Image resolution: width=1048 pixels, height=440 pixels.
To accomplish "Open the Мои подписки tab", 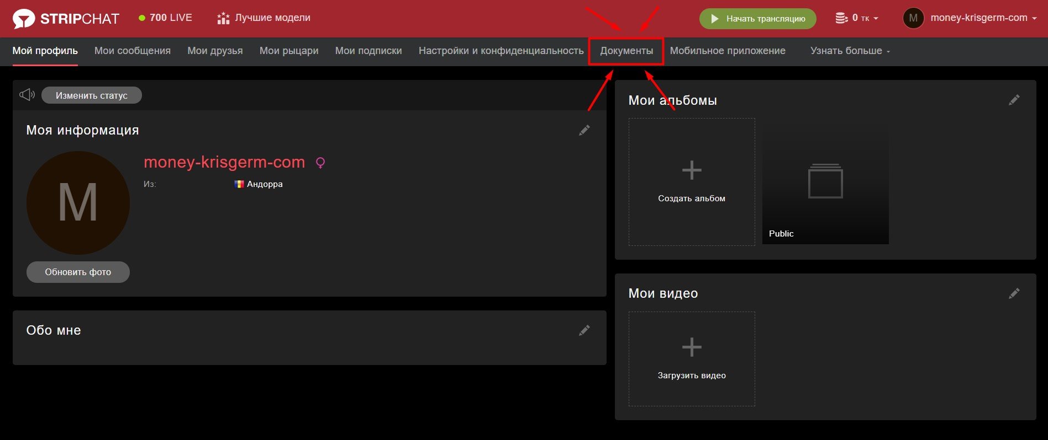I will pos(368,51).
